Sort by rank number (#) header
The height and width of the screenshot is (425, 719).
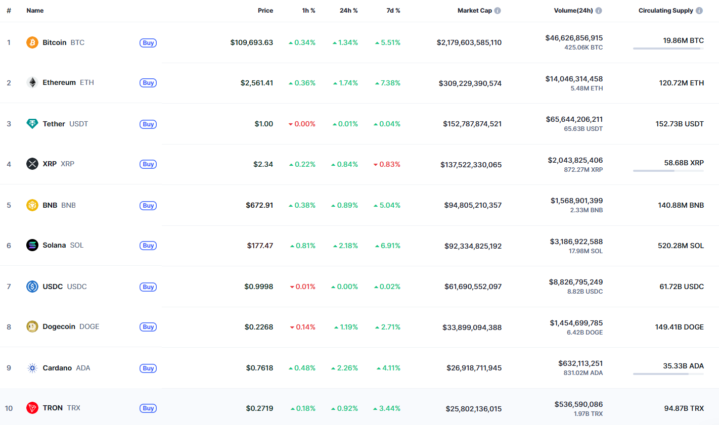tap(9, 11)
